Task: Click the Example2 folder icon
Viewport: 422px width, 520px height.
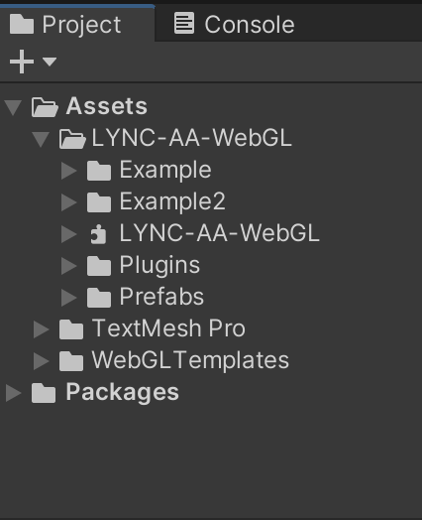Action: coord(99,202)
